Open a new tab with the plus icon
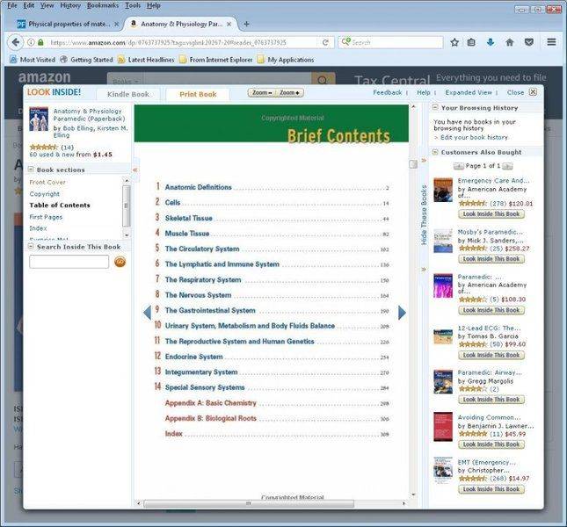567x527 pixels. (246, 24)
